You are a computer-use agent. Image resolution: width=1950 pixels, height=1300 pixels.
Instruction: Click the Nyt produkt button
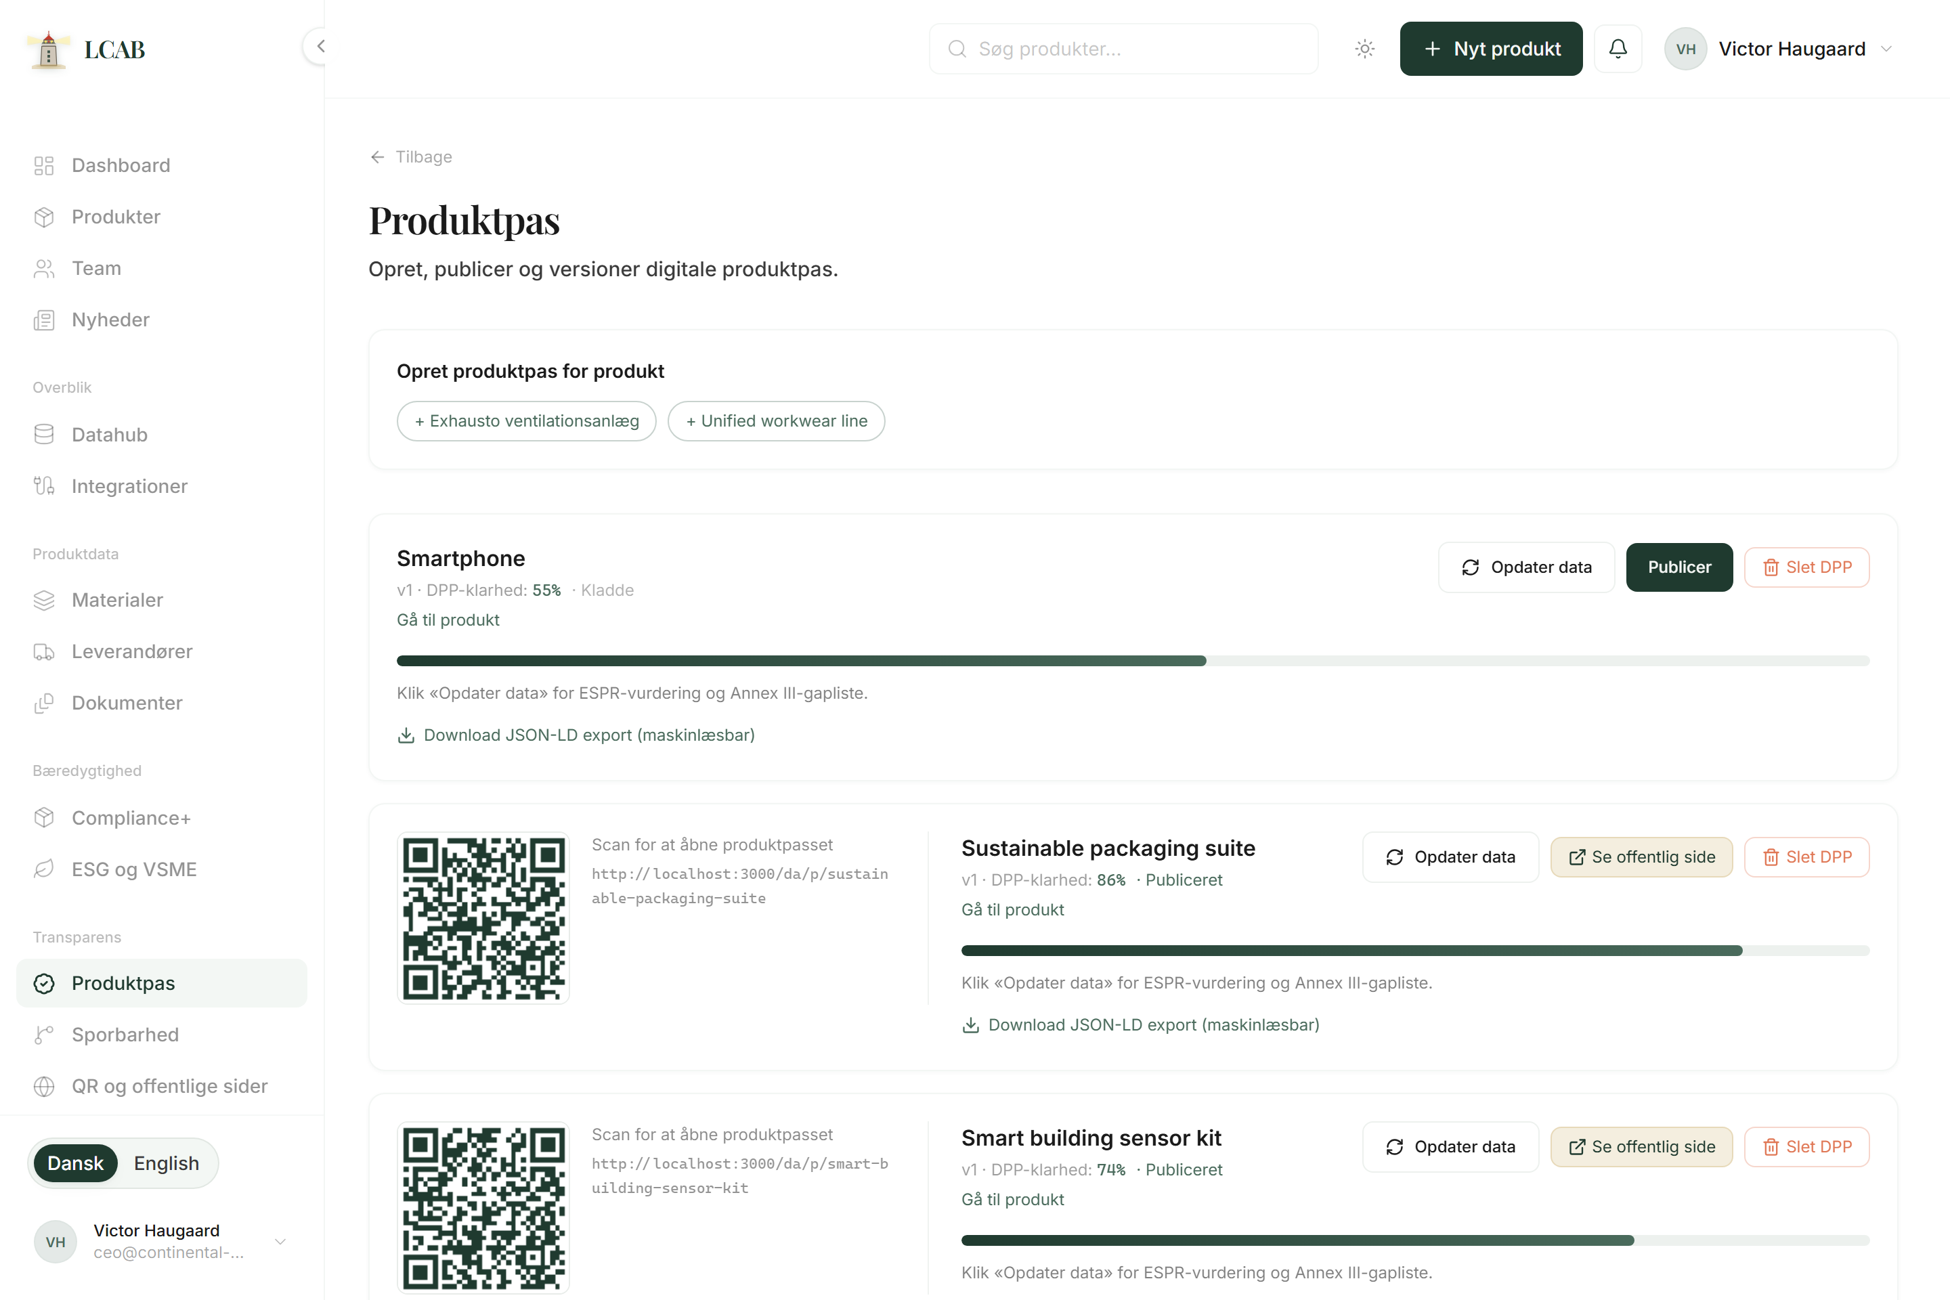1491,49
